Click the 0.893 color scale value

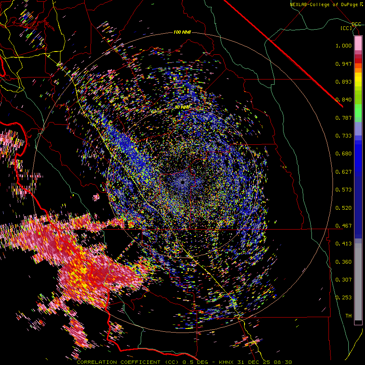pos(344,82)
